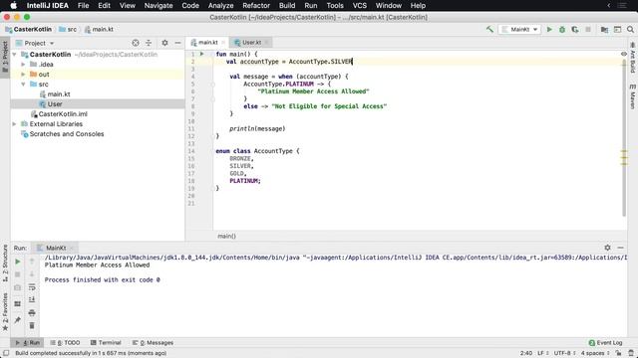Viewport: 638px width, 358px height.
Task: Open the 4: Run tool window button
Action: [x=27, y=342]
